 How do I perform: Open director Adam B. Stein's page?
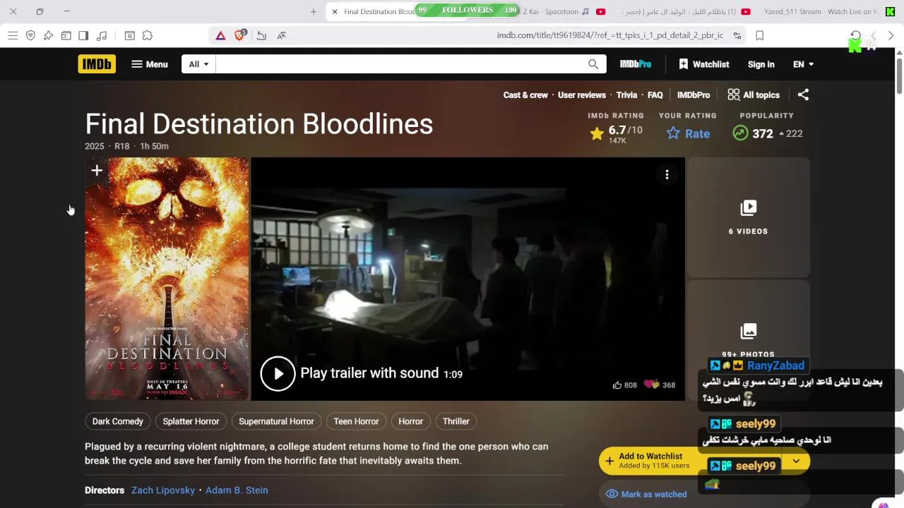tap(237, 490)
